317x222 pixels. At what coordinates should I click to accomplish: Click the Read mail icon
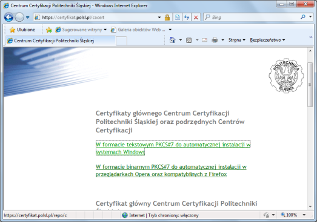coord(205,40)
